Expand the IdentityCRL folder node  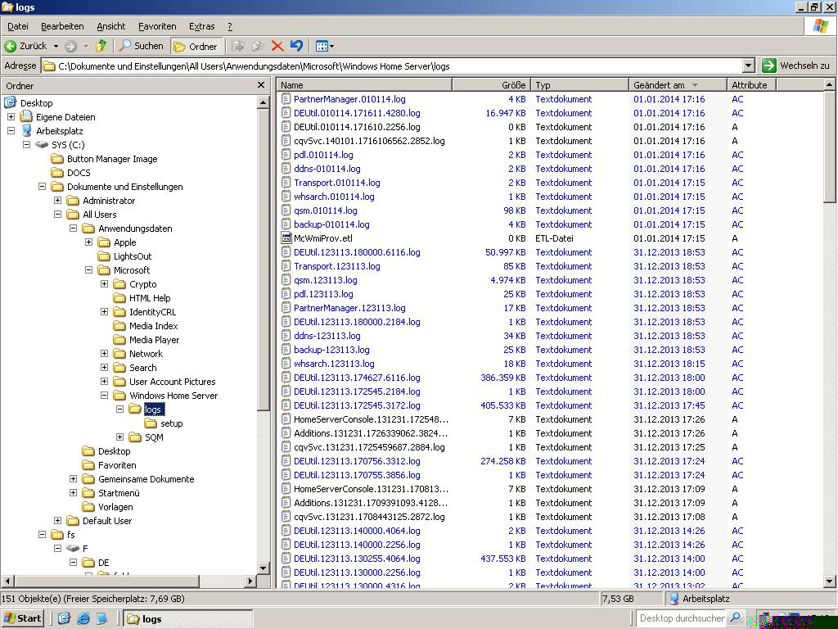[104, 311]
